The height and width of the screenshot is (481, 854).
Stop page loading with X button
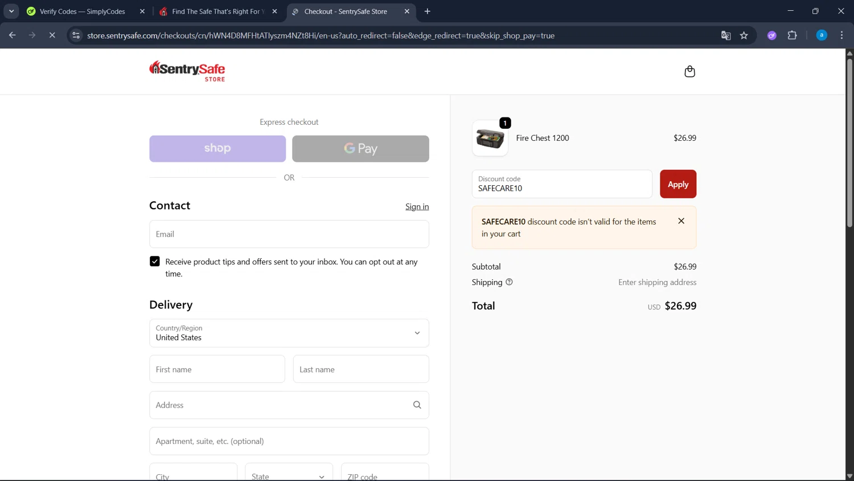(x=52, y=35)
